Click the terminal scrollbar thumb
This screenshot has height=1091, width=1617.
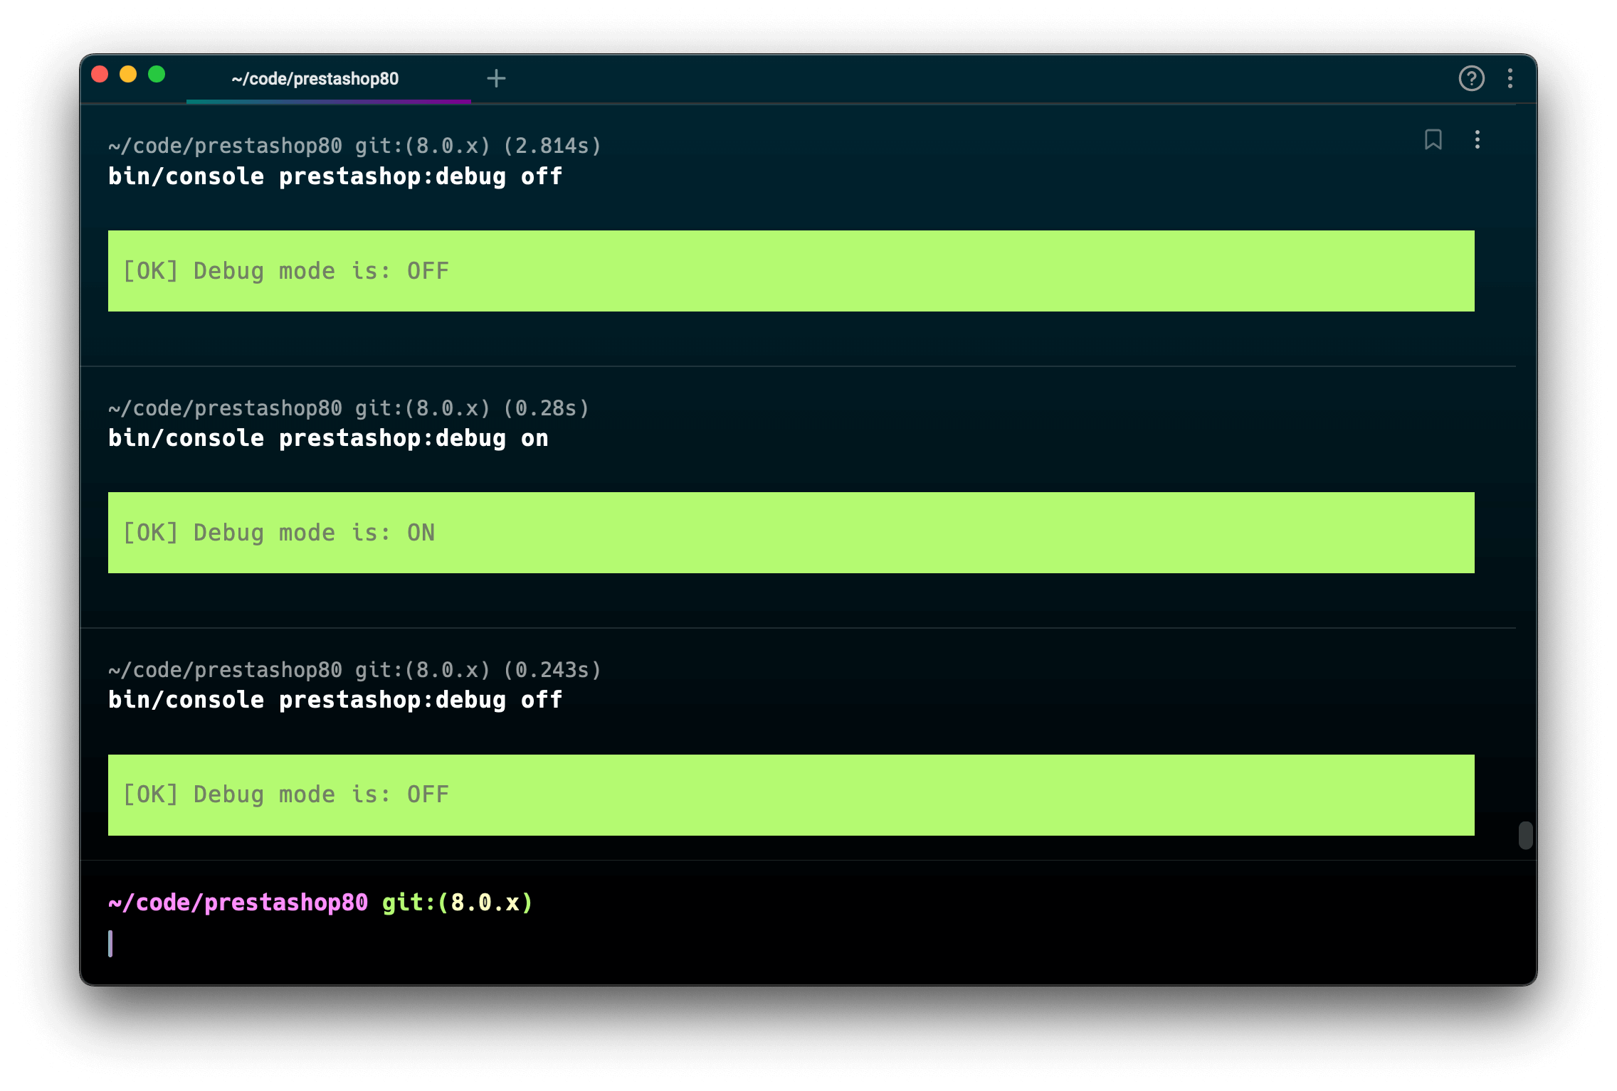[x=1525, y=835]
